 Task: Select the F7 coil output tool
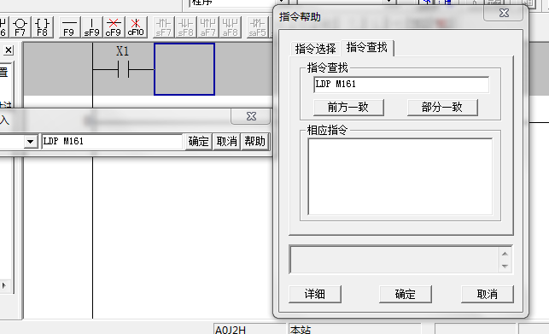pyautogui.click(x=20, y=27)
